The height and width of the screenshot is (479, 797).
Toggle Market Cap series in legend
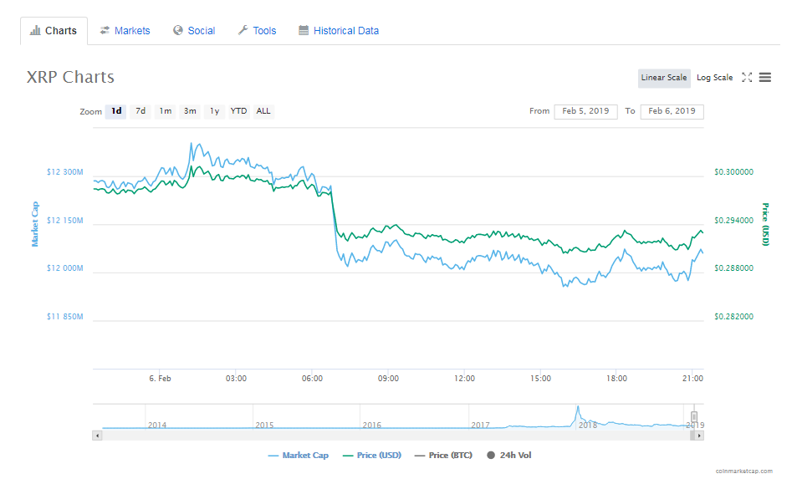(299, 455)
